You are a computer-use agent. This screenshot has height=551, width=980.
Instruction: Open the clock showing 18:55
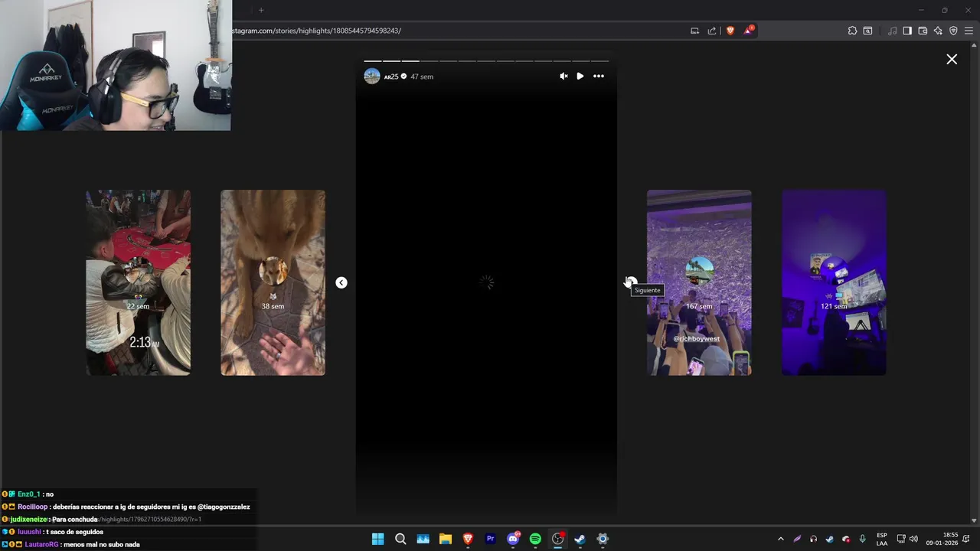coord(942,539)
